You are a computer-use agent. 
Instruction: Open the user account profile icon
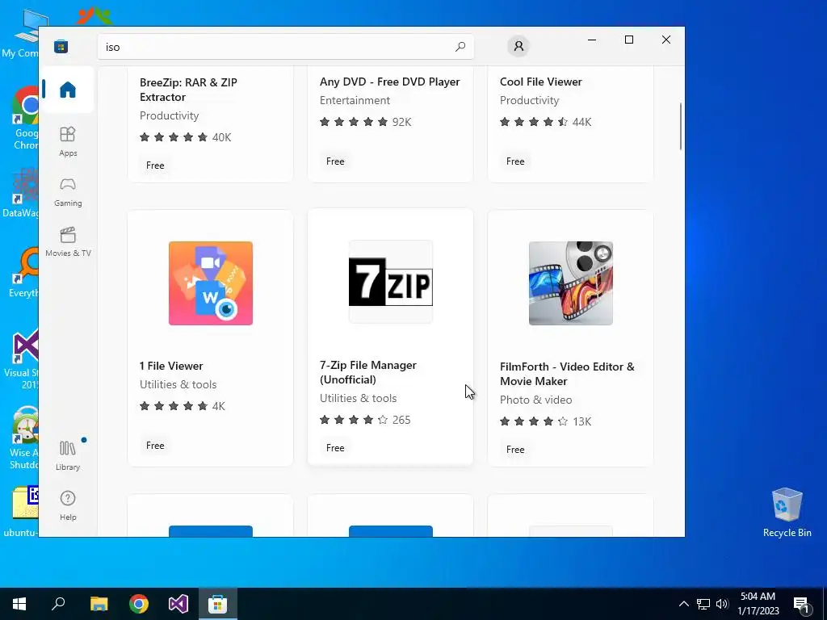(518, 46)
